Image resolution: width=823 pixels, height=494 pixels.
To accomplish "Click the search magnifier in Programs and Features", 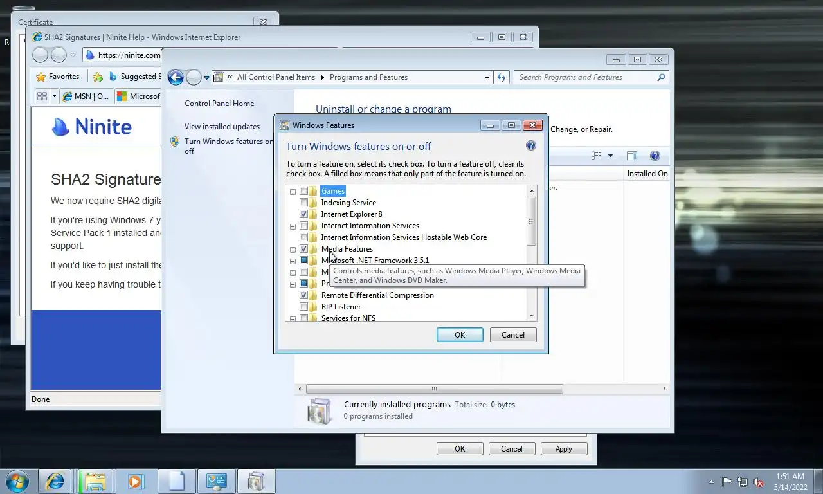I will (x=661, y=77).
